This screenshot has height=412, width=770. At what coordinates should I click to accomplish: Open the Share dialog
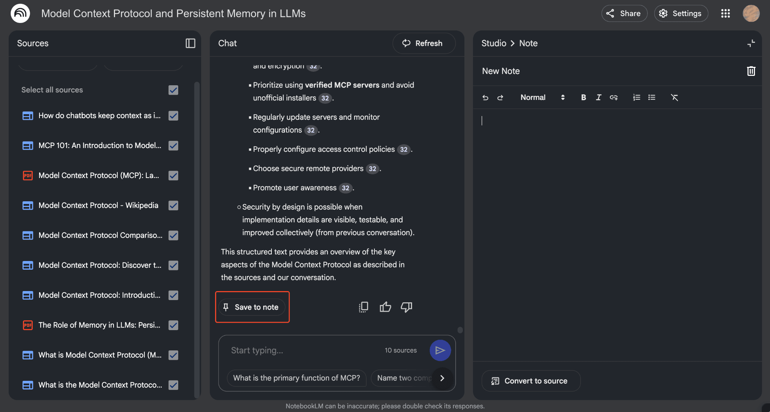click(x=624, y=14)
